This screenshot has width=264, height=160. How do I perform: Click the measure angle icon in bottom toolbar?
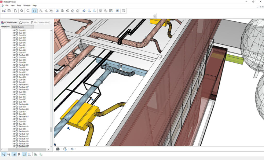click(36, 154)
